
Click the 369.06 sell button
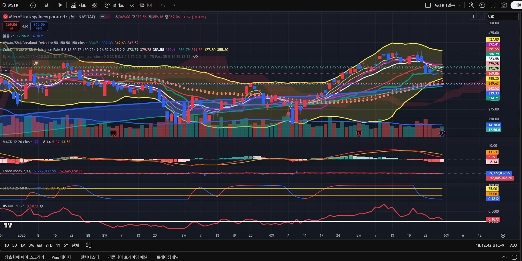11,26
